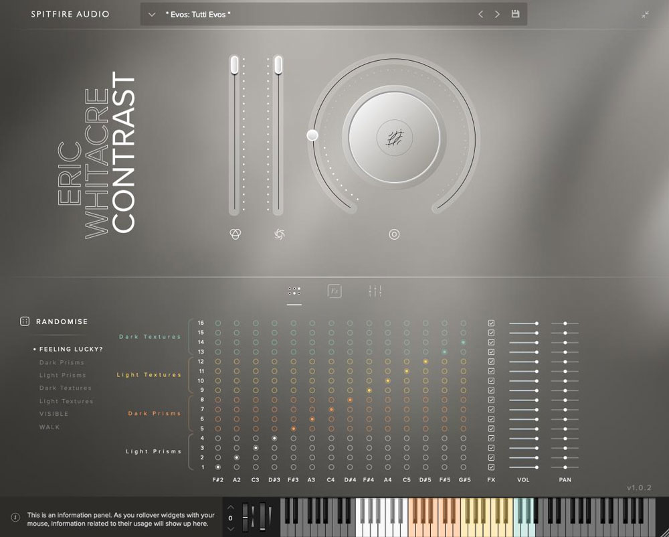Click the mod wheel on keyboard
Viewport: 669px width, 537px height.
point(263,518)
